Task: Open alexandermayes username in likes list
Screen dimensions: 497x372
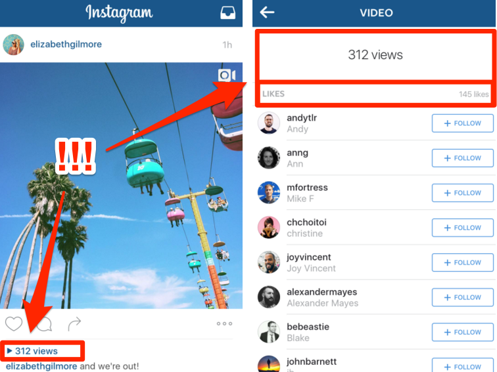Action: [321, 292]
